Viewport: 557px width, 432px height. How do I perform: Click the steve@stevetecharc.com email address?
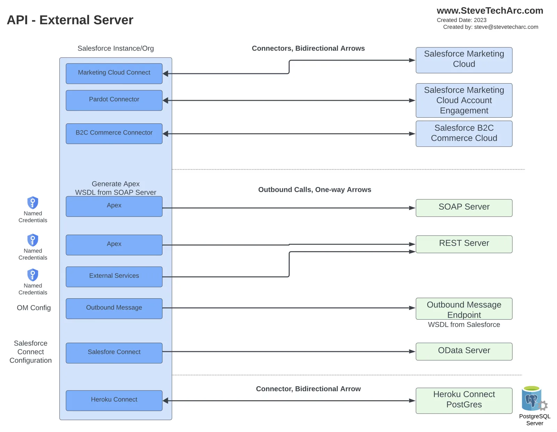pyautogui.click(x=506, y=27)
